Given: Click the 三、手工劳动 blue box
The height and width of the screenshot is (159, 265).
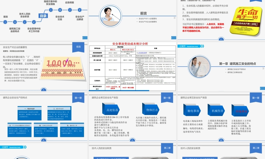Looking at the screenshot, I should click(x=19, y=130).
